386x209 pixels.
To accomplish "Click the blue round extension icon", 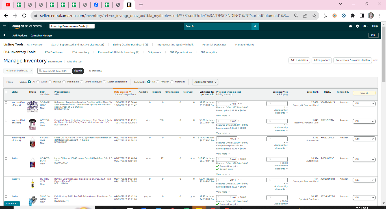I will (344, 16).
